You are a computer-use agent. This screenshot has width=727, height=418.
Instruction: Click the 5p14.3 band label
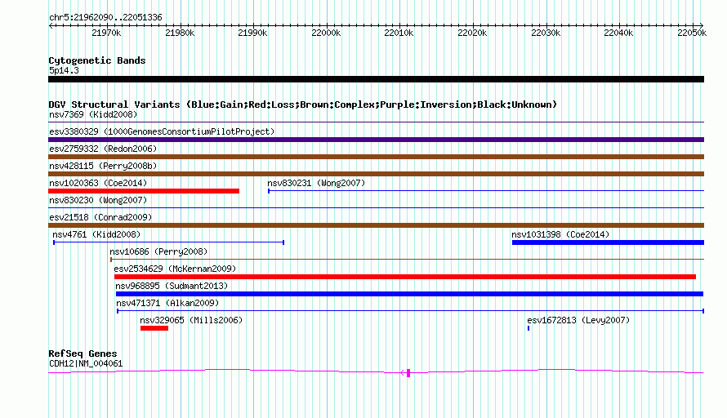tap(64, 70)
